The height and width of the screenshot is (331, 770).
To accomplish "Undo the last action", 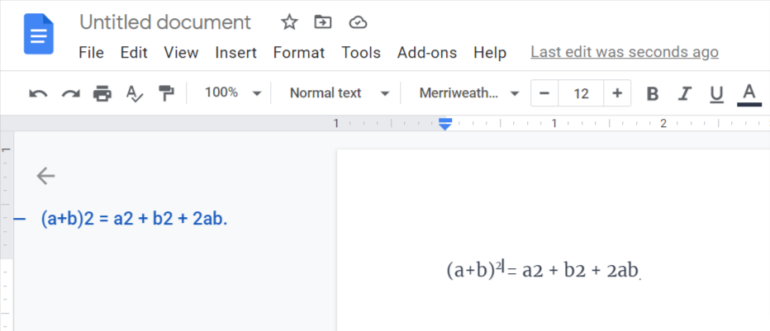I will click(38, 93).
